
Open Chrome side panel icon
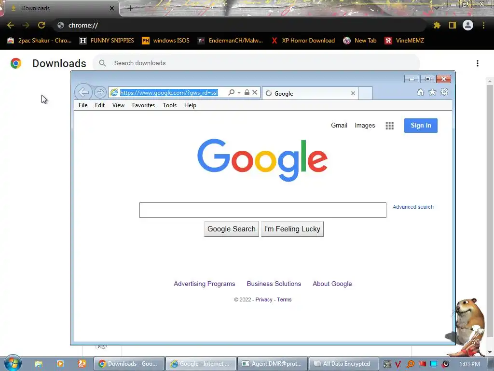tap(453, 25)
